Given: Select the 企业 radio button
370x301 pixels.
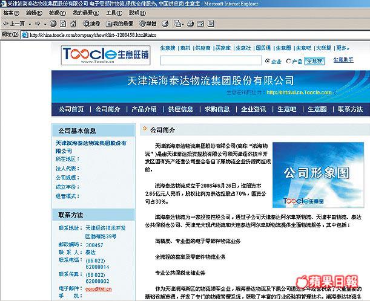Looking at the screenshot, I should pyautogui.click(x=268, y=61).
